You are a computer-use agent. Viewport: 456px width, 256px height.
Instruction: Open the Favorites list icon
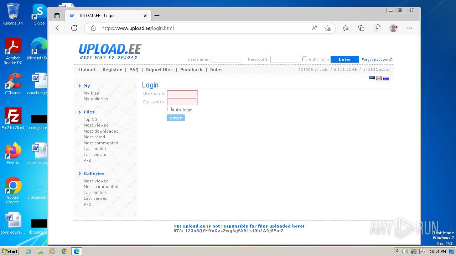[346, 28]
